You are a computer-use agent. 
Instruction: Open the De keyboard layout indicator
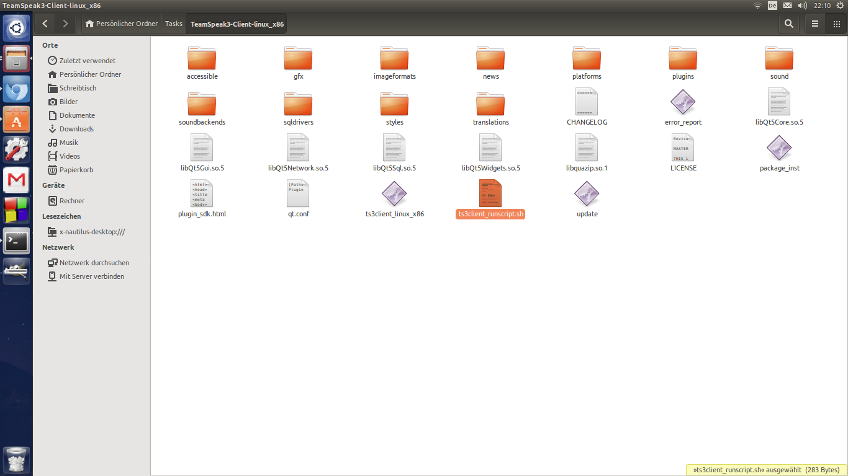click(x=772, y=6)
